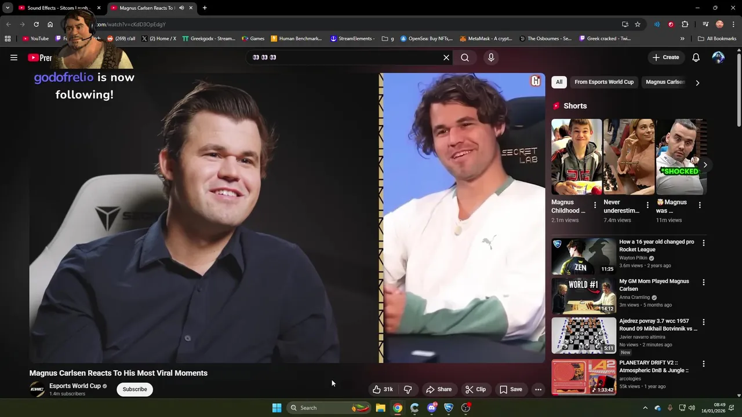Show hidden system tray icons
This screenshot has width=742, height=417.
tap(645, 408)
